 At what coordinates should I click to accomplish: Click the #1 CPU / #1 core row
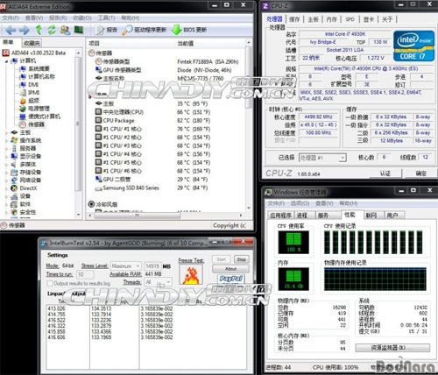coord(152,129)
